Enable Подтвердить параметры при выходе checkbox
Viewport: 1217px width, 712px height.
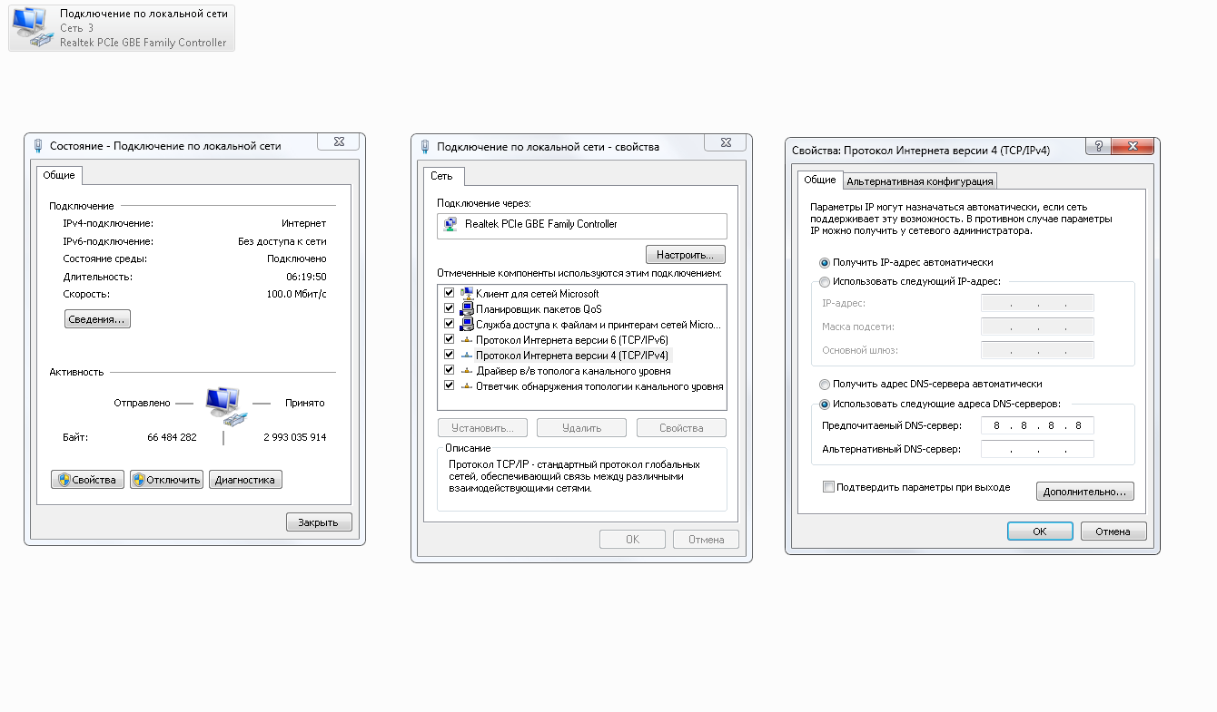coord(827,487)
